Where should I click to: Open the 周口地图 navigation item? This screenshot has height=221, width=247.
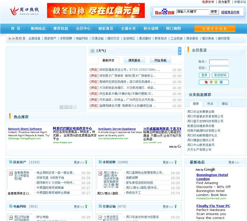coord(173,28)
